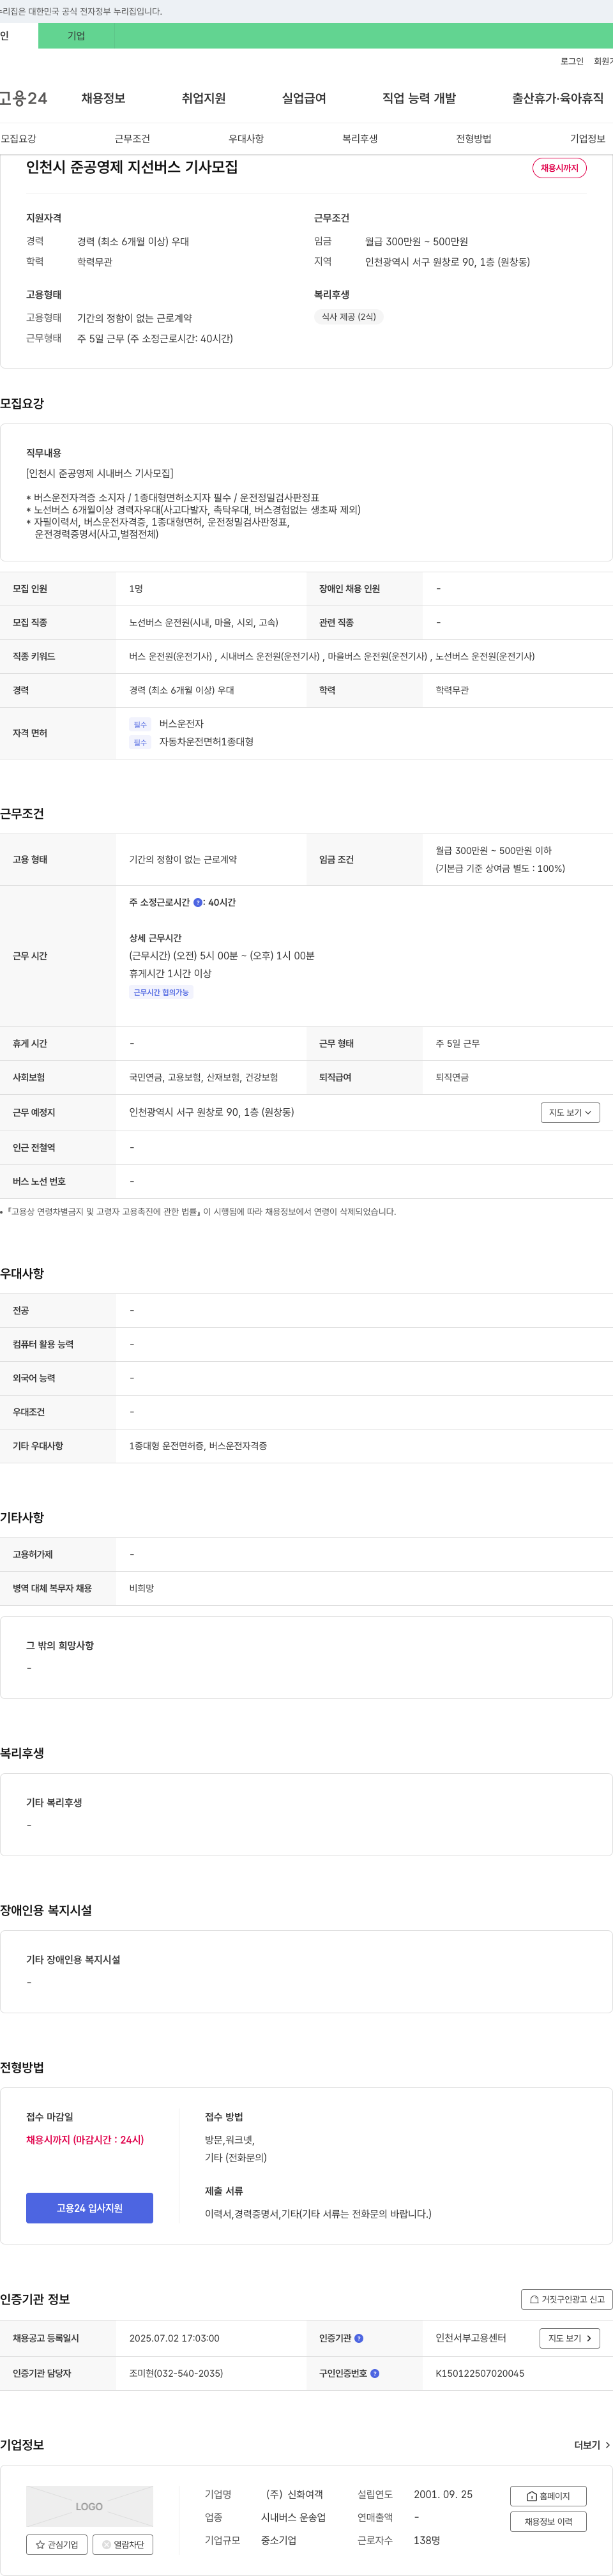Jump to 복리후생 section tab

[x=360, y=139]
